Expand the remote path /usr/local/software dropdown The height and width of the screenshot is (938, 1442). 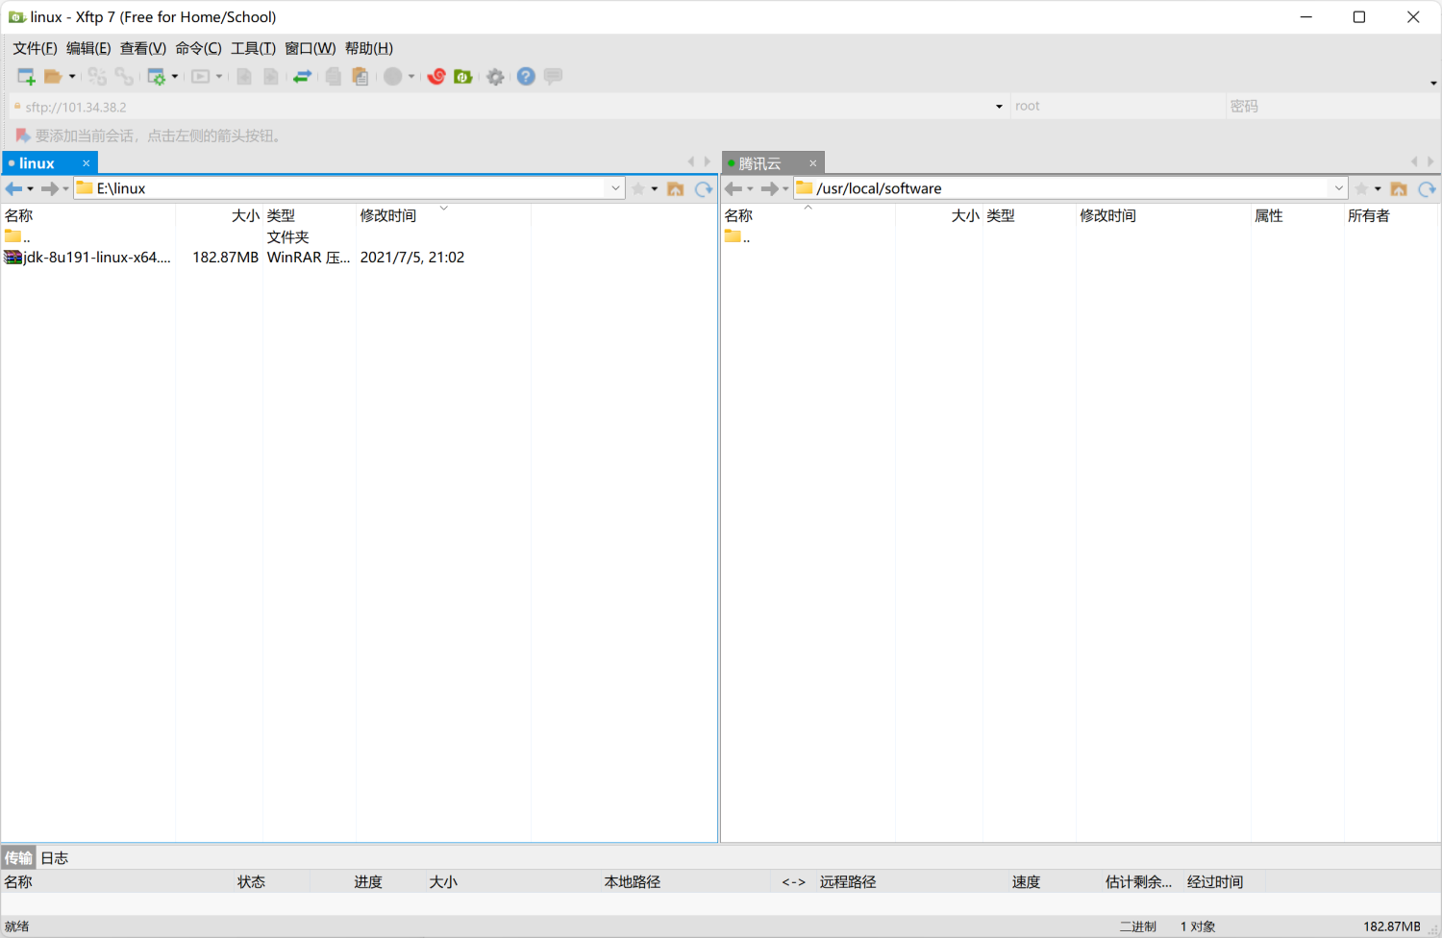pos(1338,188)
